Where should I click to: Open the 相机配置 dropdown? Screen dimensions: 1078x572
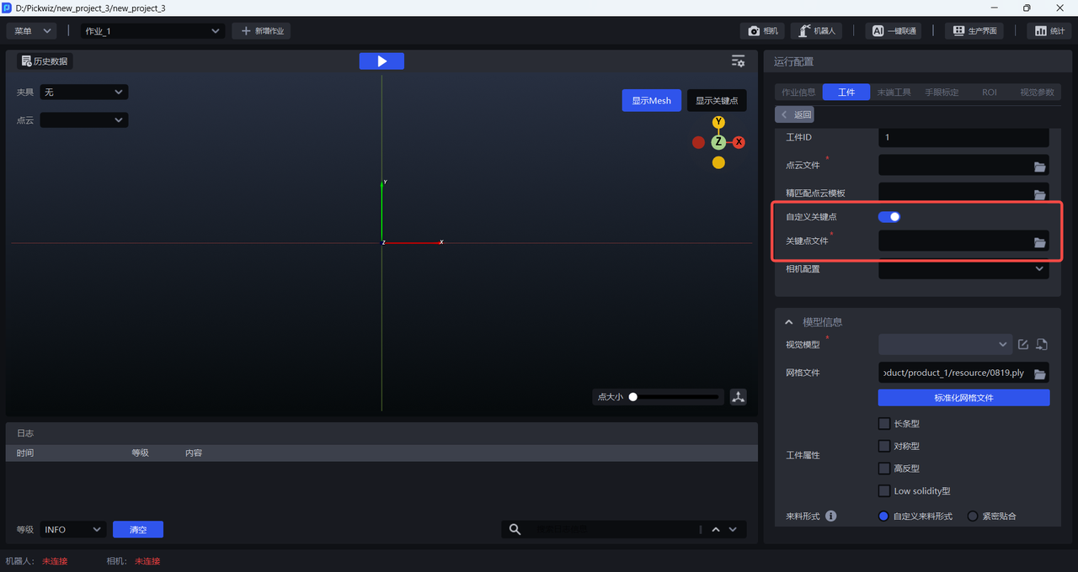pos(963,269)
